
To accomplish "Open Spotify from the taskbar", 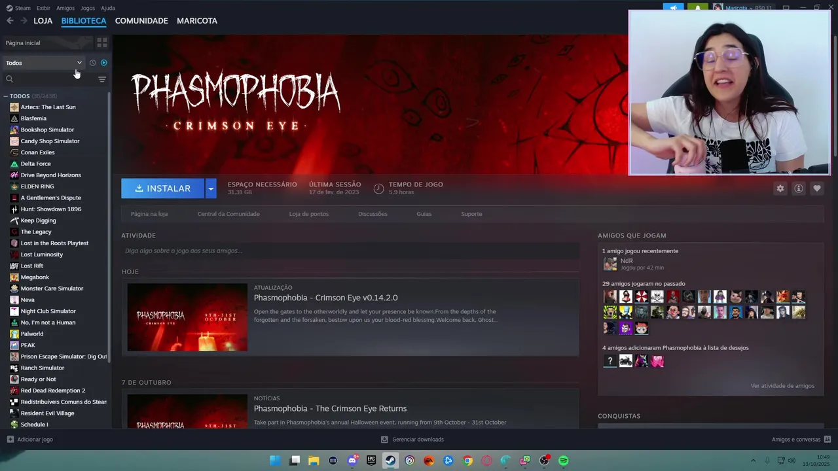I will tap(564, 461).
